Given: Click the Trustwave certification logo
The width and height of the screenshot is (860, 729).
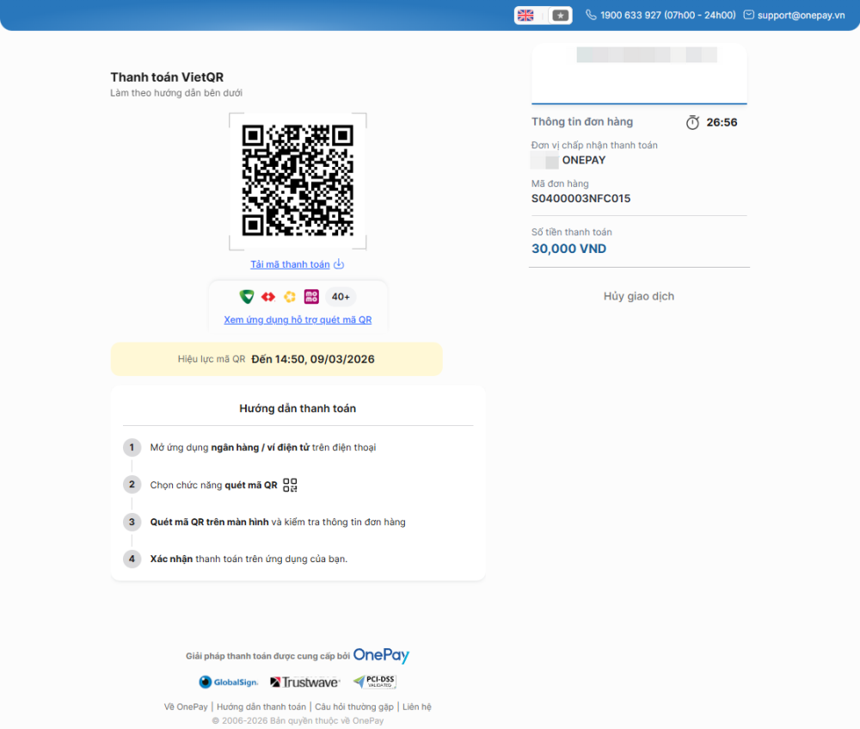Looking at the screenshot, I should pos(305,683).
